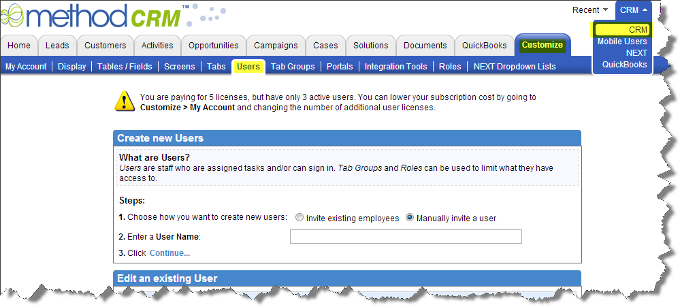Click the yellow warning icon
This screenshot has height=307, width=680.
tap(125, 101)
